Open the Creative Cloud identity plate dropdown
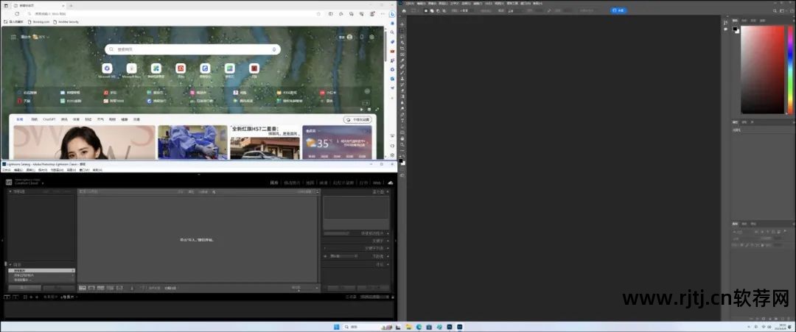Screen dimensions: 796x332 (x=43, y=183)
